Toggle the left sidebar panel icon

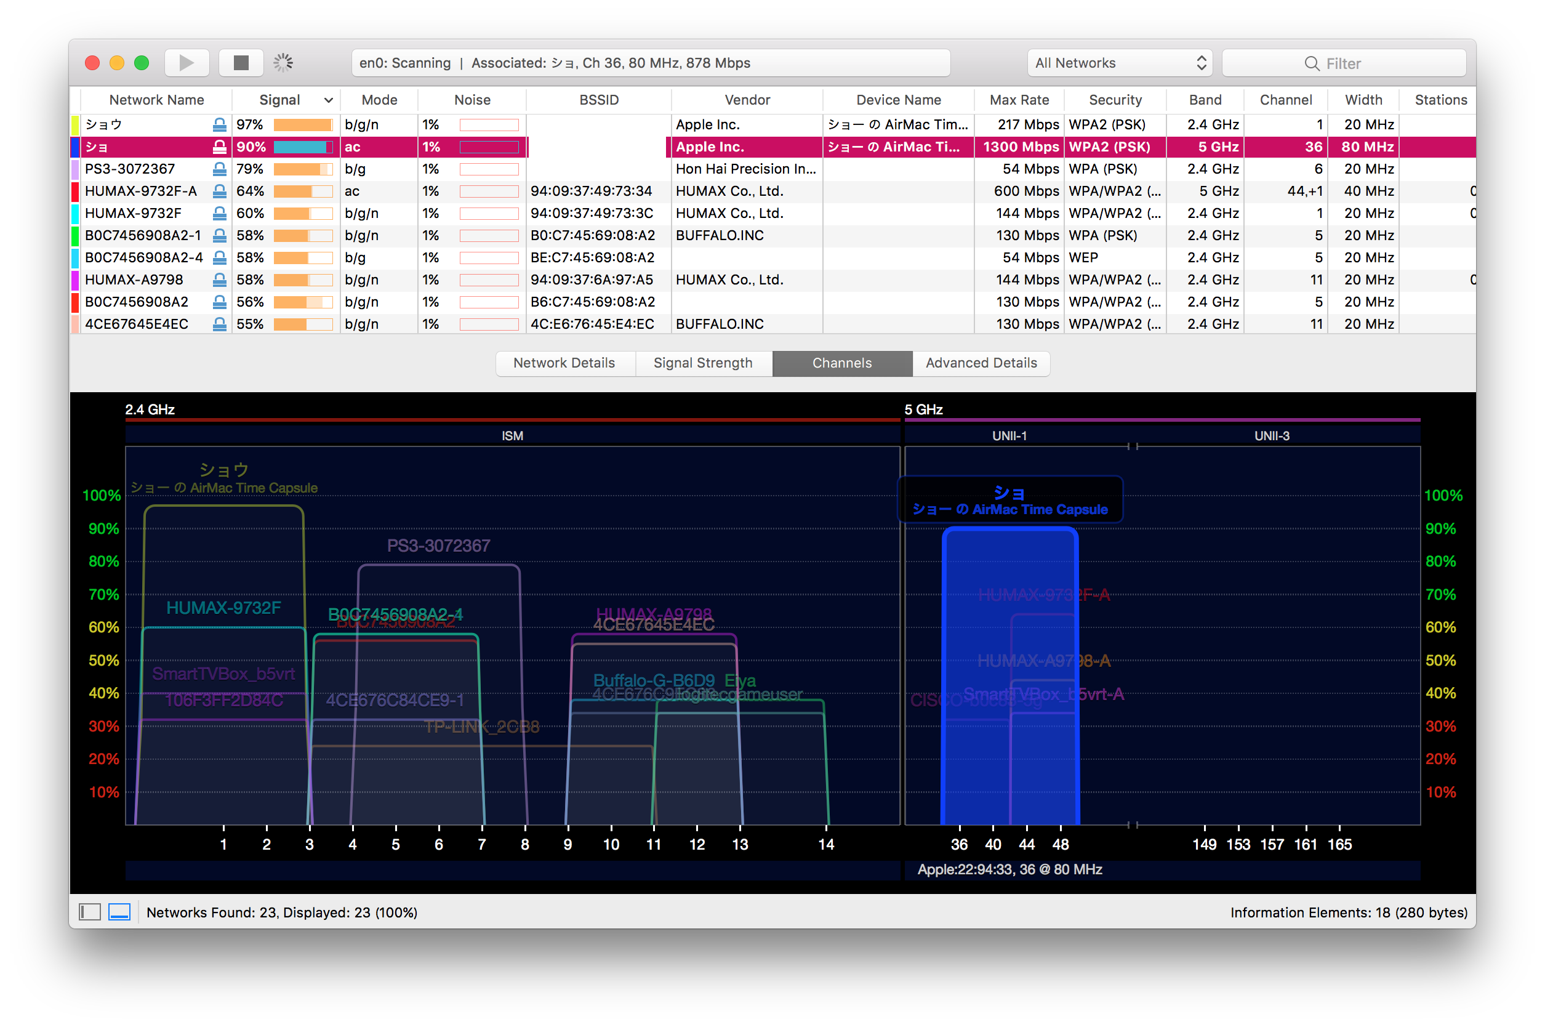pyautogui.click(x=90, y=912)
